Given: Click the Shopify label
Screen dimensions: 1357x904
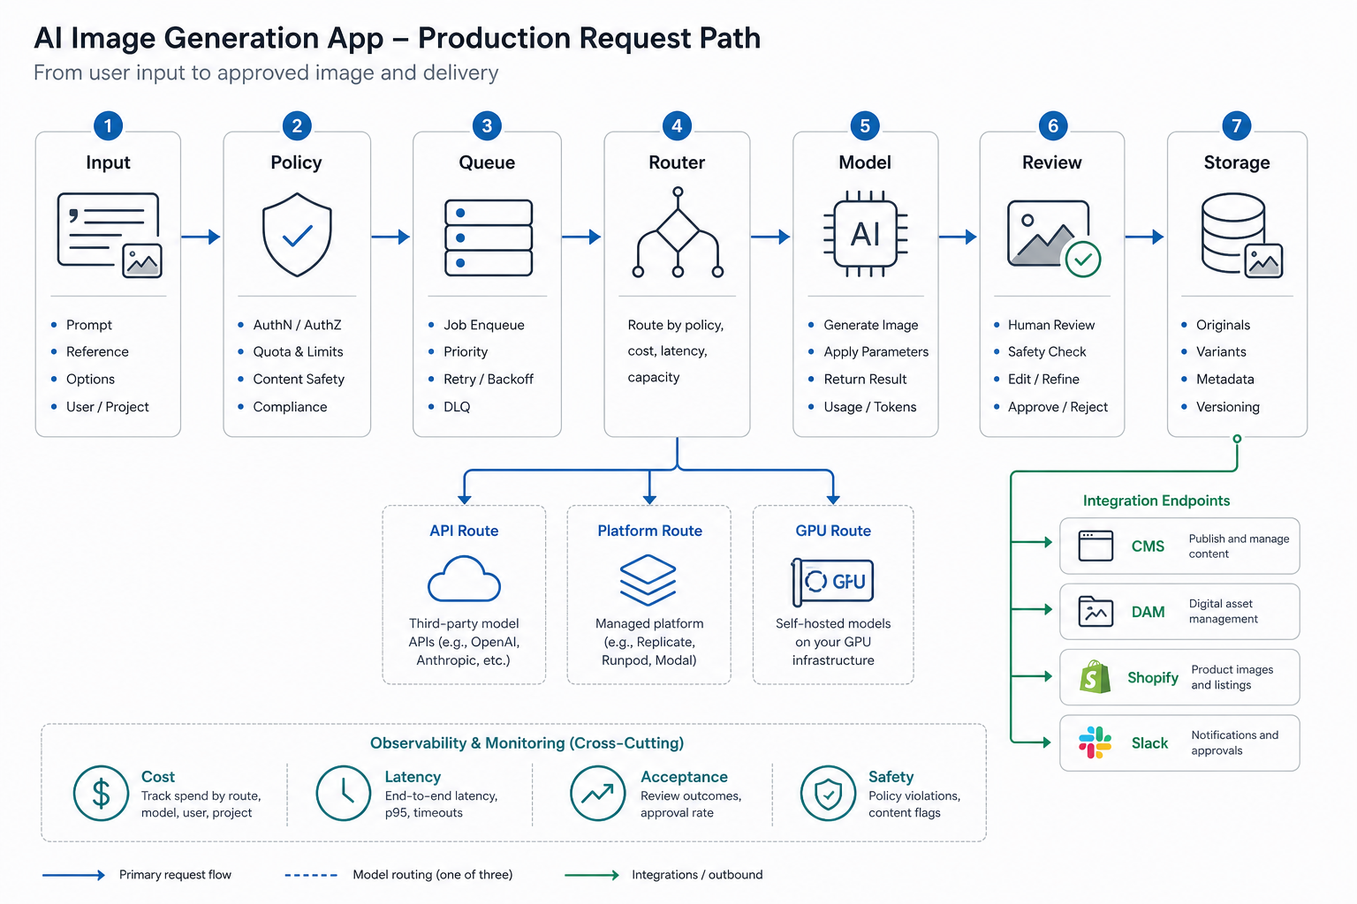Looking at the screenshot, I should (x=1153, y=678).
